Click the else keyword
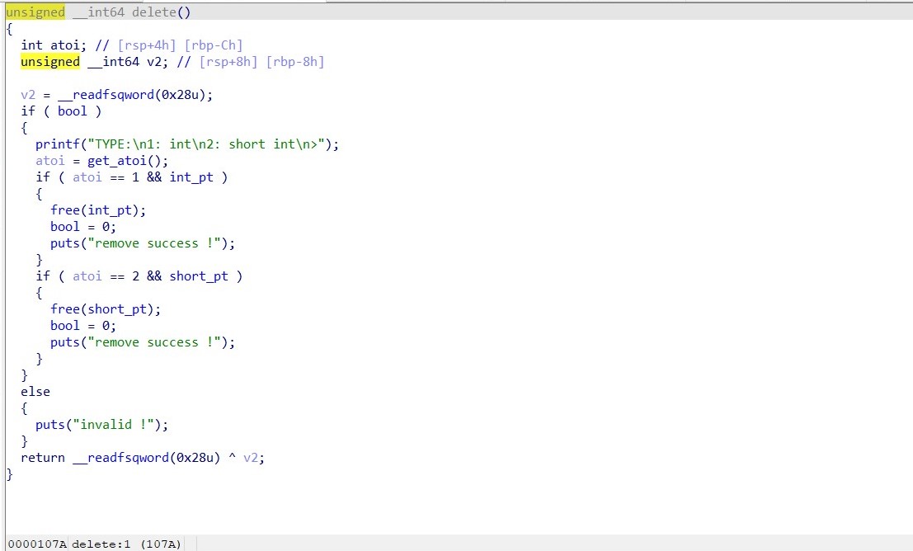Viewport: 913px width, 551px height. pos(35,392)
